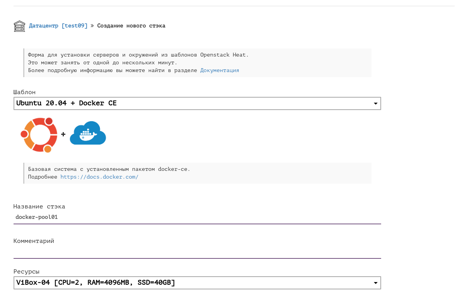Click the Шаблон field label
This screenshot has width=462, height=296.
click(24, 92)
